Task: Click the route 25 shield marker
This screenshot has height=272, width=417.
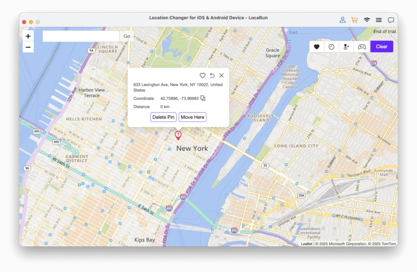Action: (265, 165)
